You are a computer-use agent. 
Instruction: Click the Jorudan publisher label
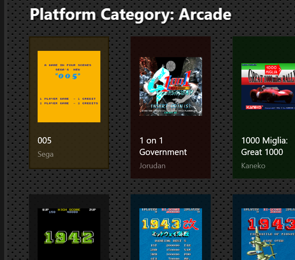point(152,166)
